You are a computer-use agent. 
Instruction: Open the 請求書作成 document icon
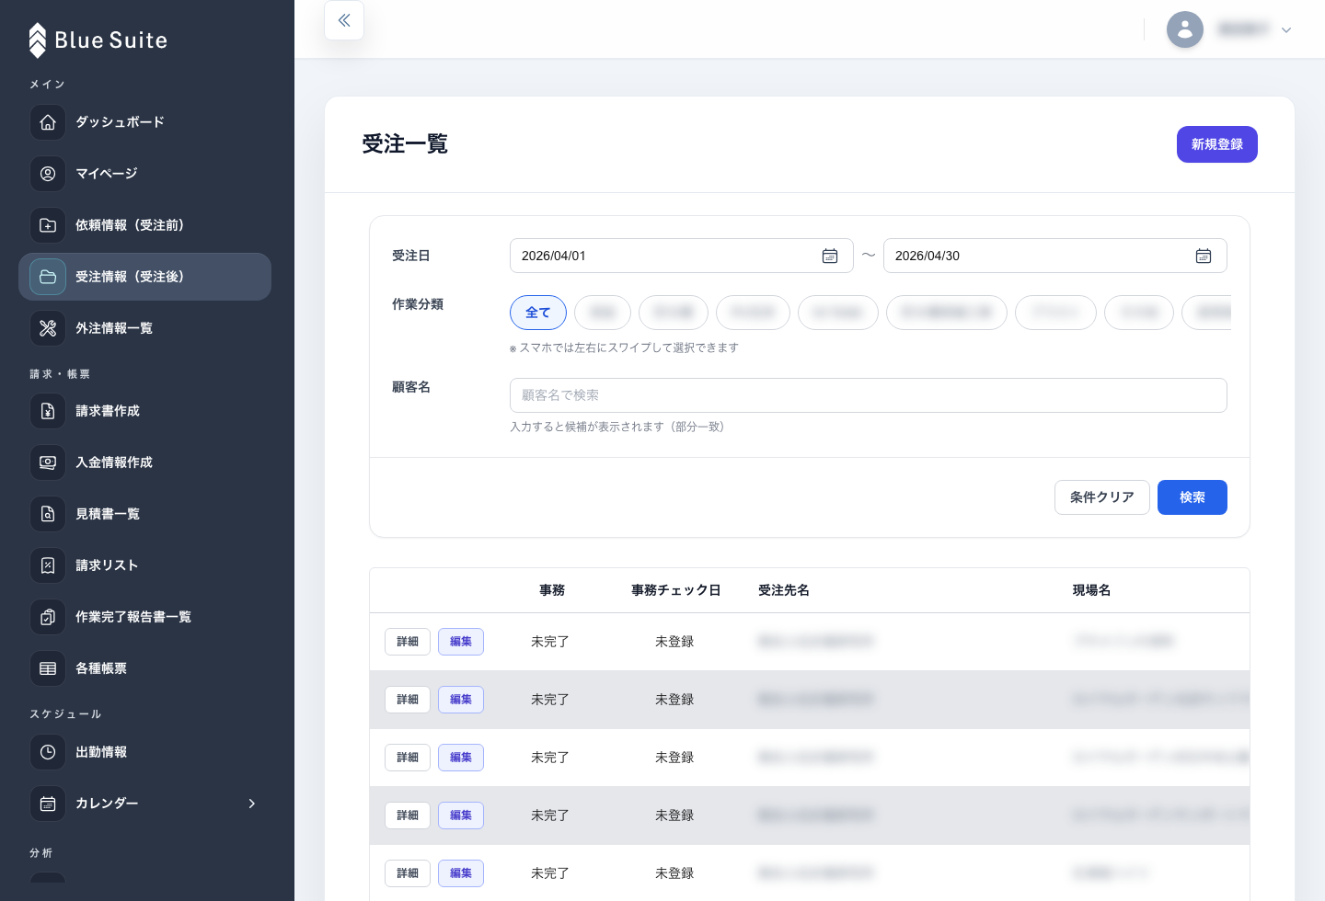(48, 411)
